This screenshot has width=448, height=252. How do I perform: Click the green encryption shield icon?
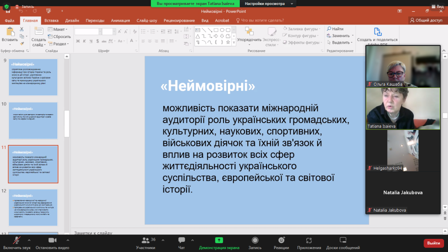click(7, 6)
